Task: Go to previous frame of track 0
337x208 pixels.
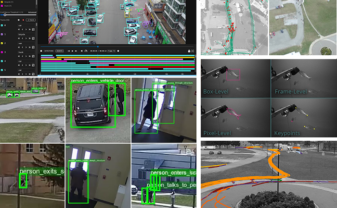Action: click(23, 29)
